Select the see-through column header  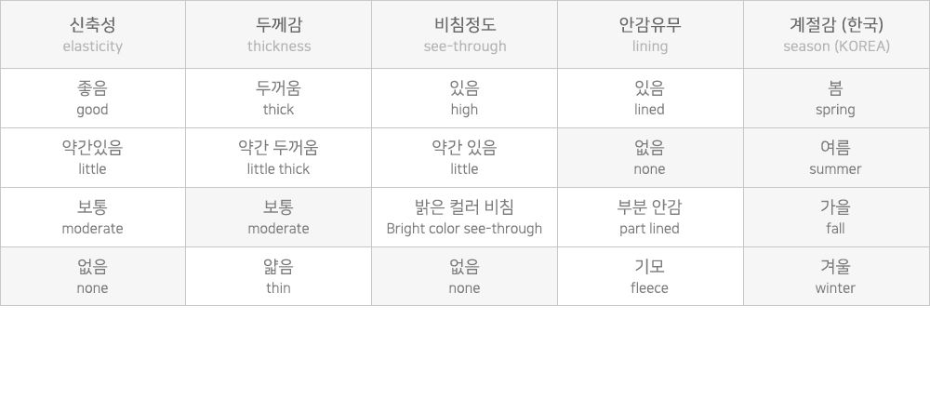(464, 34)
